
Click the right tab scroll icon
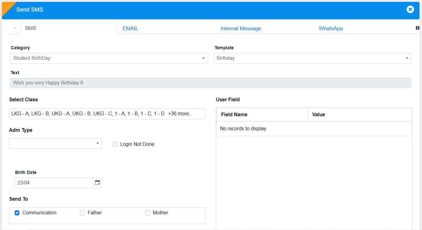pyautogui.click(x=417, y=28)
